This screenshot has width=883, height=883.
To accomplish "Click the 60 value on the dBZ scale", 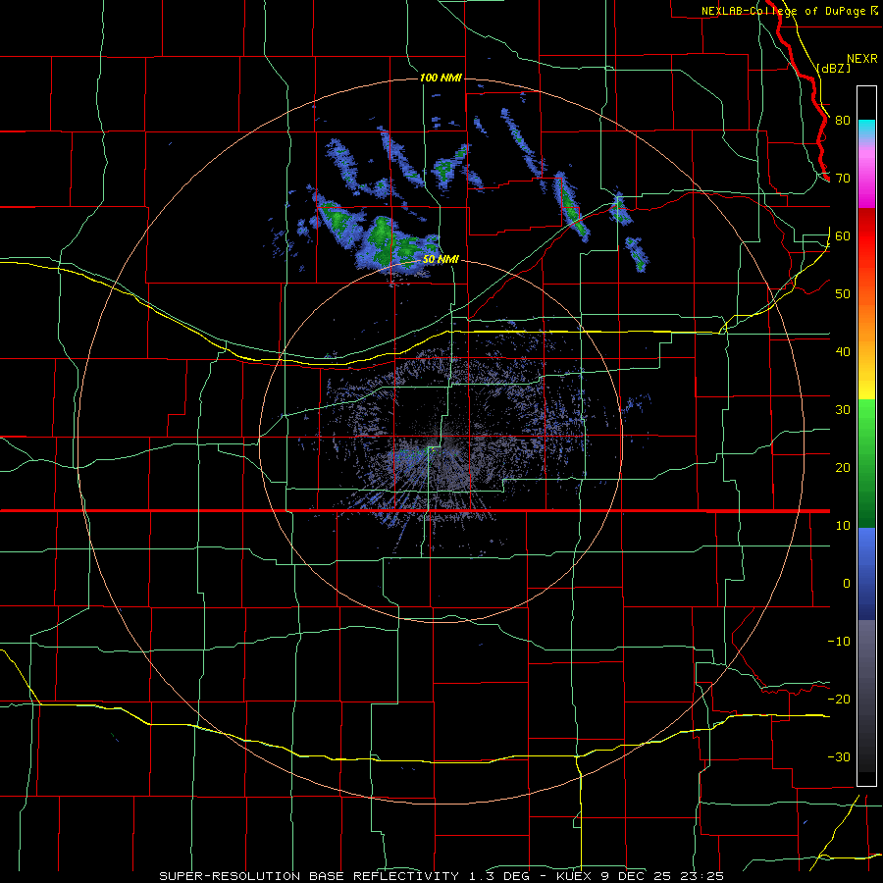I will 843,235.
